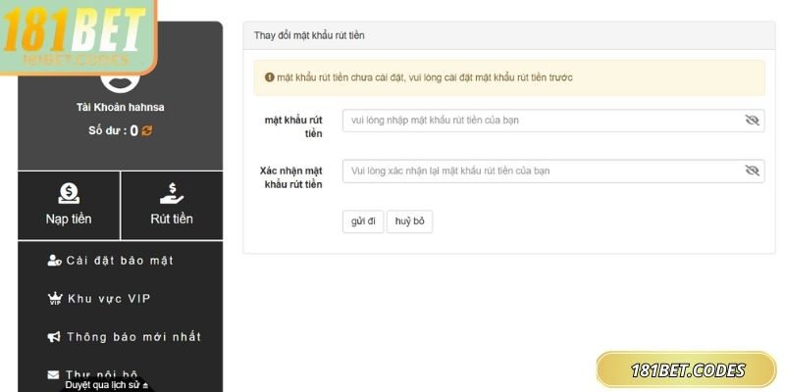The height and width of the screenshot is (392, 785).
Task: Click the Tài Khoản hahnsa text
Action: (120, 107)
